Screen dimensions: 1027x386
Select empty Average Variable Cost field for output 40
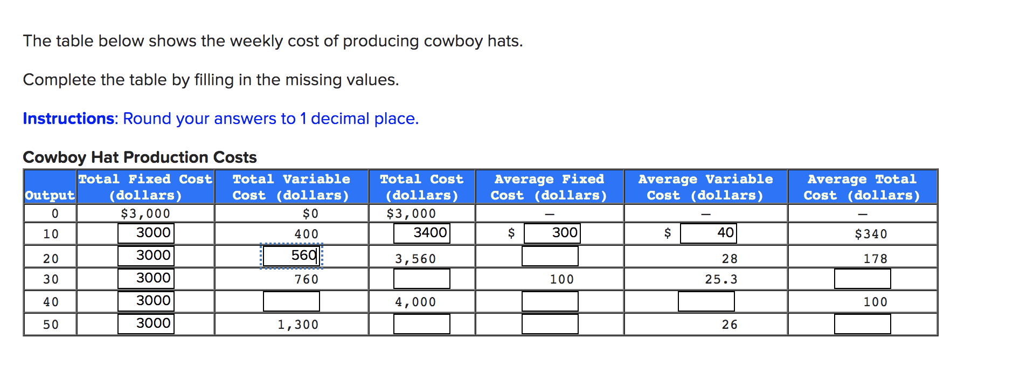click(706, 301)
